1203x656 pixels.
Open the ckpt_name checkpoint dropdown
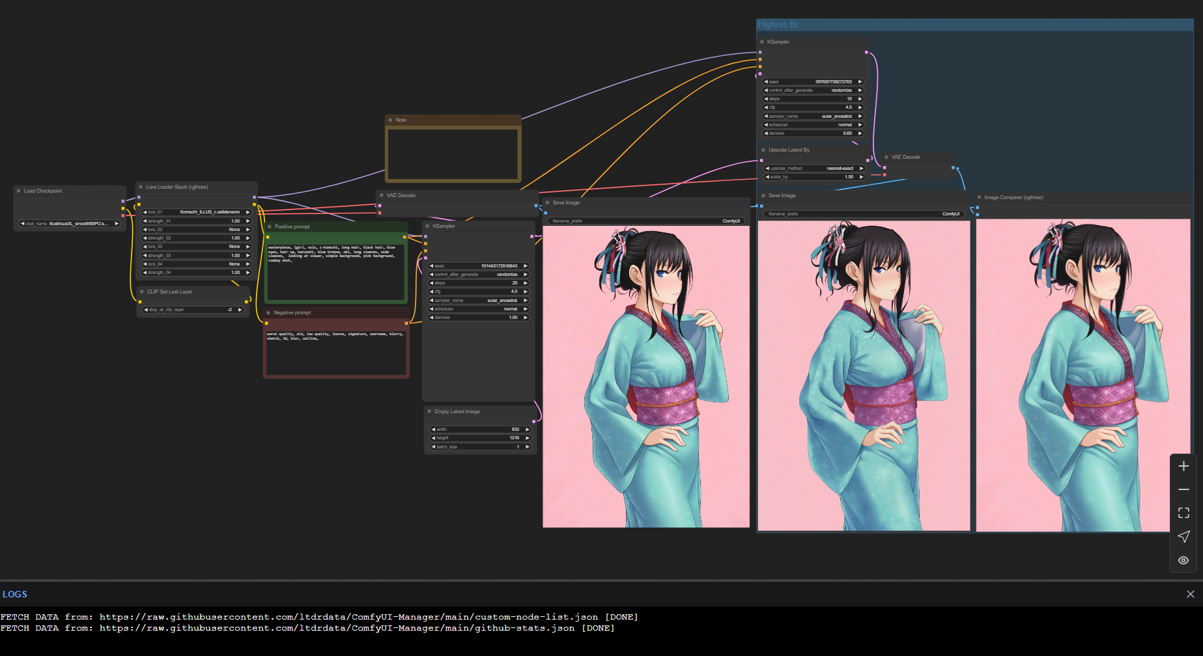point(70,223)
